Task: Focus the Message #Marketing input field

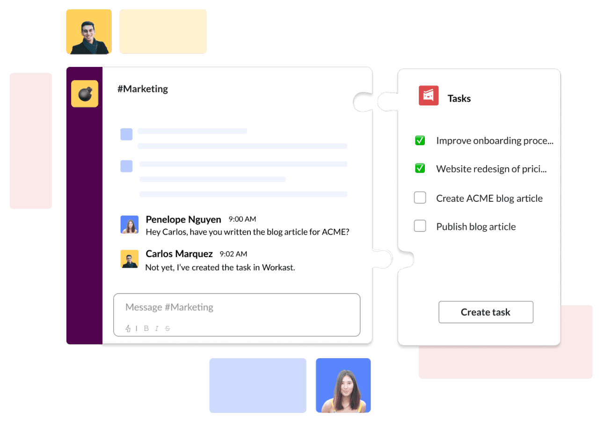Action: 236,308
